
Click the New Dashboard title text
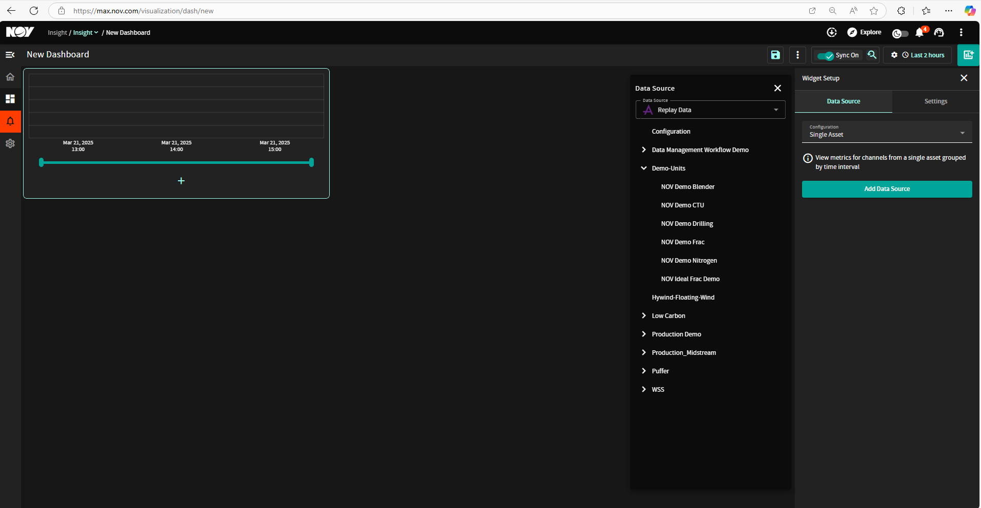tap(58, 54)
